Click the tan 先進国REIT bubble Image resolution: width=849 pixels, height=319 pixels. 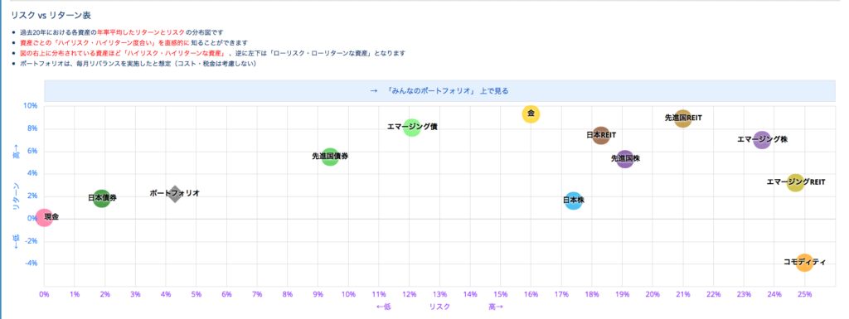click(x=683, y=118)
